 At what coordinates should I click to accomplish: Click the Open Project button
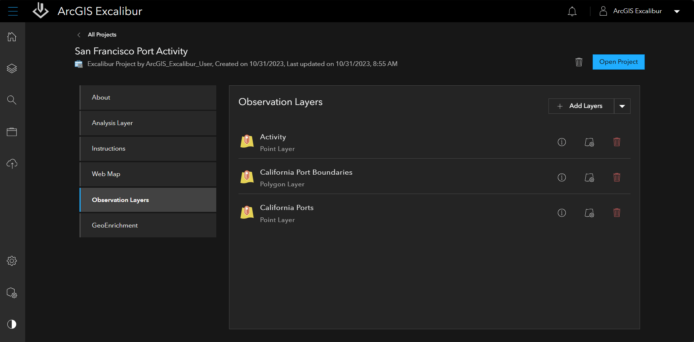point(618,62)
